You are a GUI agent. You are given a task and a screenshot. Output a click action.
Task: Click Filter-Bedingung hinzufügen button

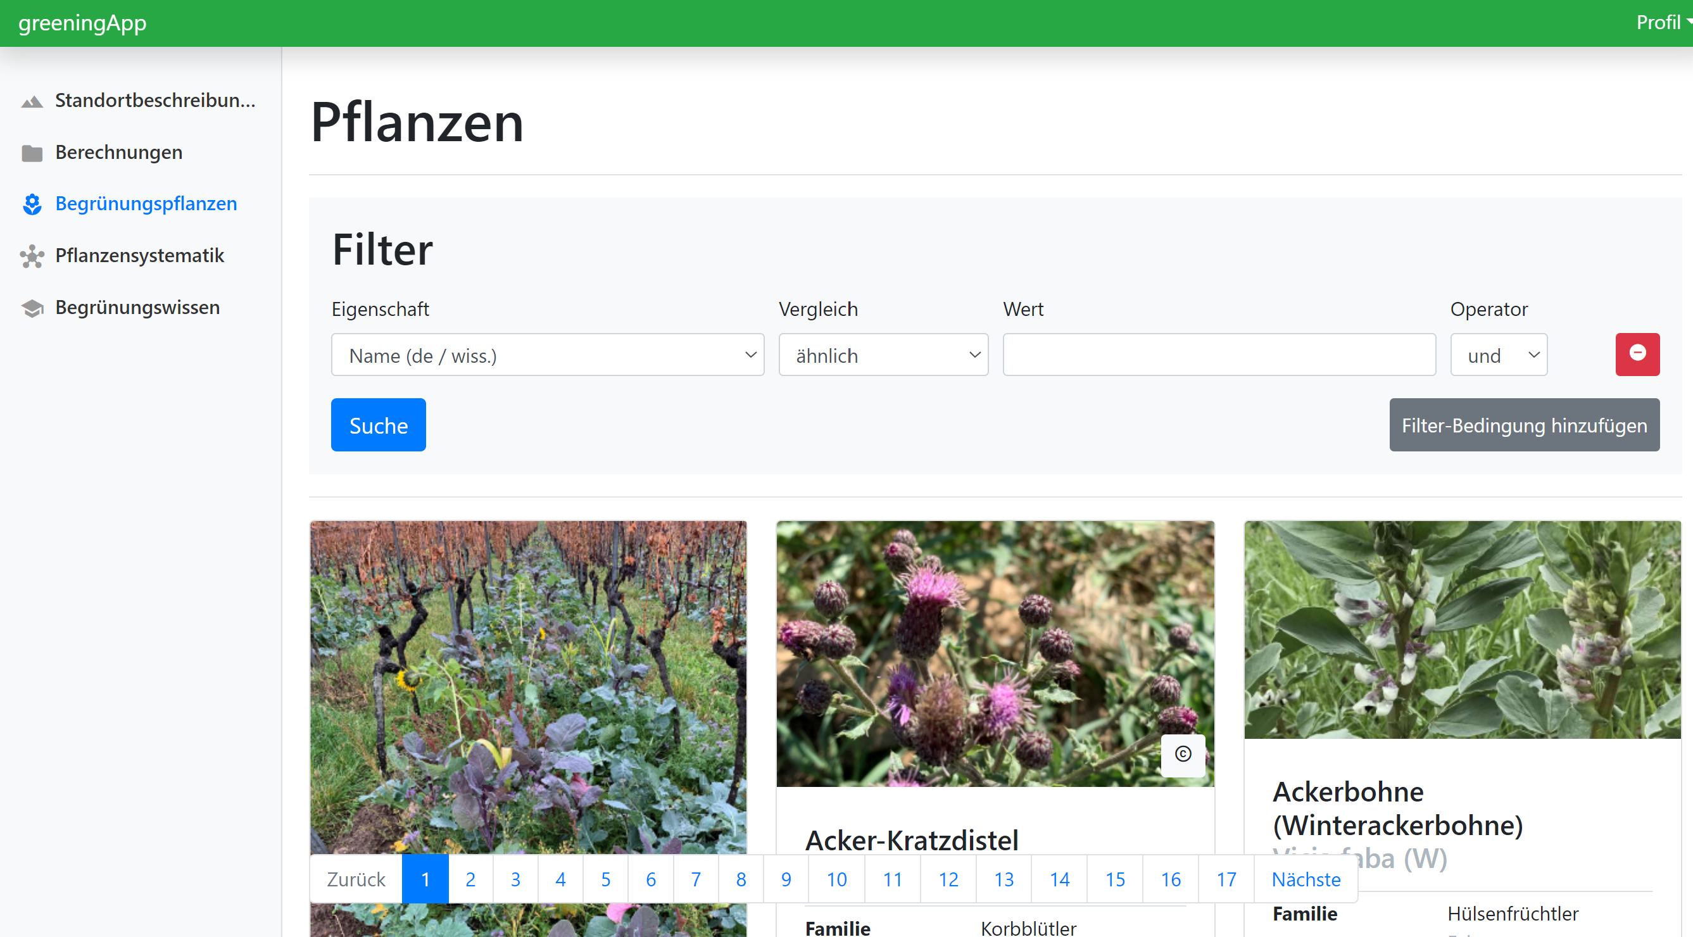(1524, 425)
